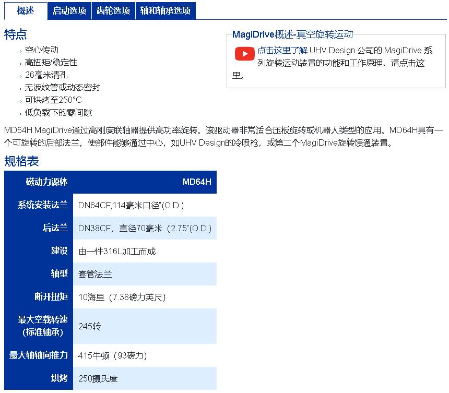The height and width of the screenshot is (393, 449).
Task: Follow the 点击这里了解 link
Action: pos(282,51)
